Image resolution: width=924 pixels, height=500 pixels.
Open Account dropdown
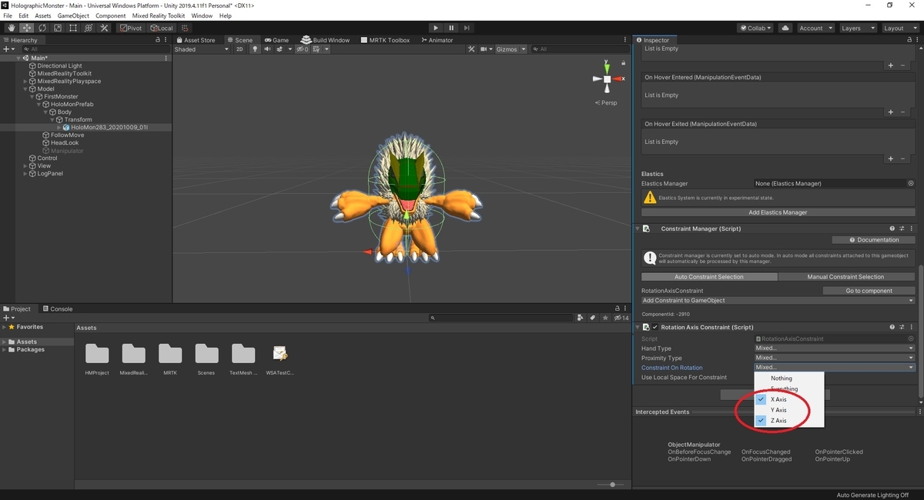815,28
